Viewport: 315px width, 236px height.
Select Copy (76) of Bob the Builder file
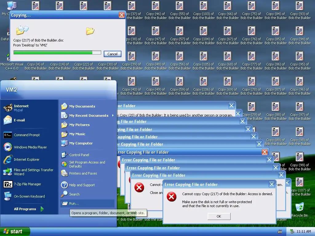(x=252, y=36)
